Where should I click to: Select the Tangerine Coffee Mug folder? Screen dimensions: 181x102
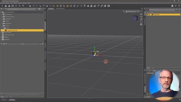point(22,30)
